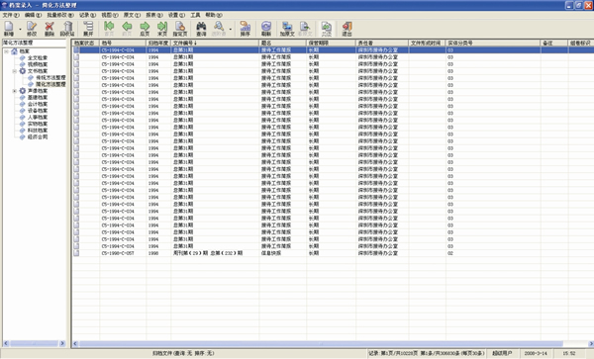594x359 pixels.
Task: Open the 批量修改 menu
Action: point(60,15)
